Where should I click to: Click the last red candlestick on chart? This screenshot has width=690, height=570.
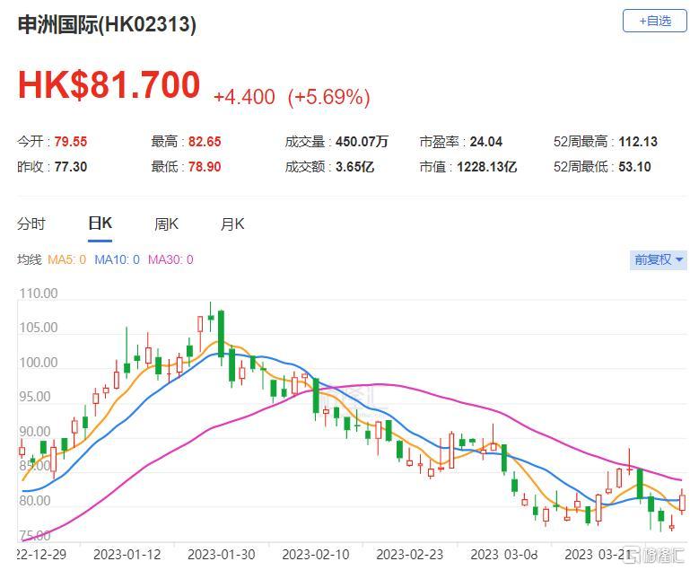click(x=683, y=502)
